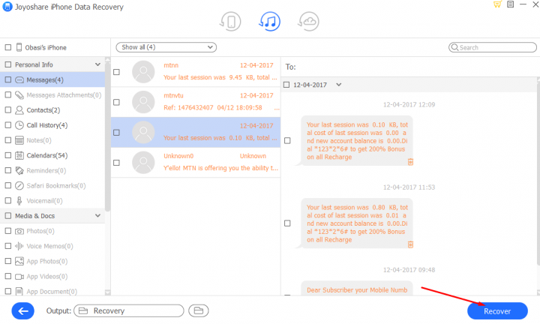Screen dimensions: 540x324
Task: Click the Joyoshare app logo icon
Action: click(x=7, y=7)
